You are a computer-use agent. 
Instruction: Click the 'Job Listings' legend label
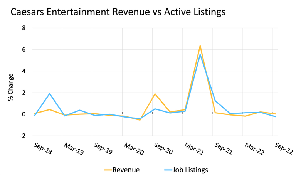point(190,170)
